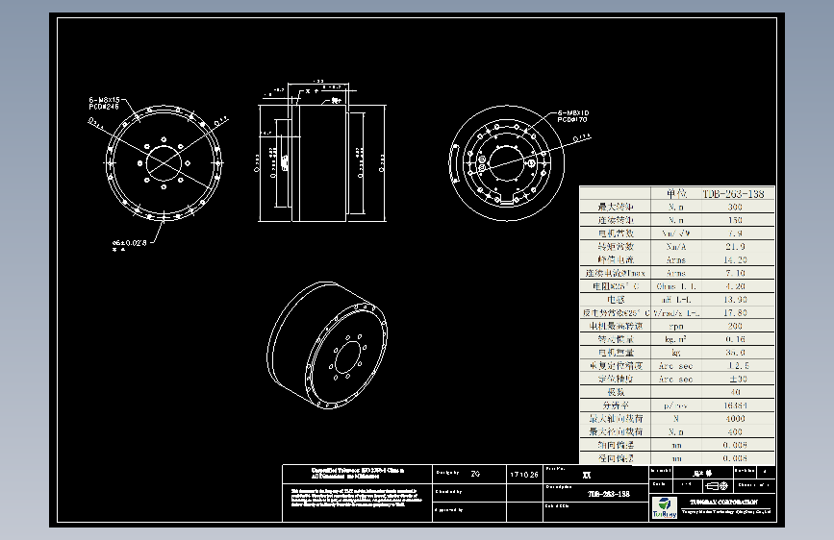Screen dimensions: 834x540
Task: Click the 4000 axial load value
Action: coord(735,419)
